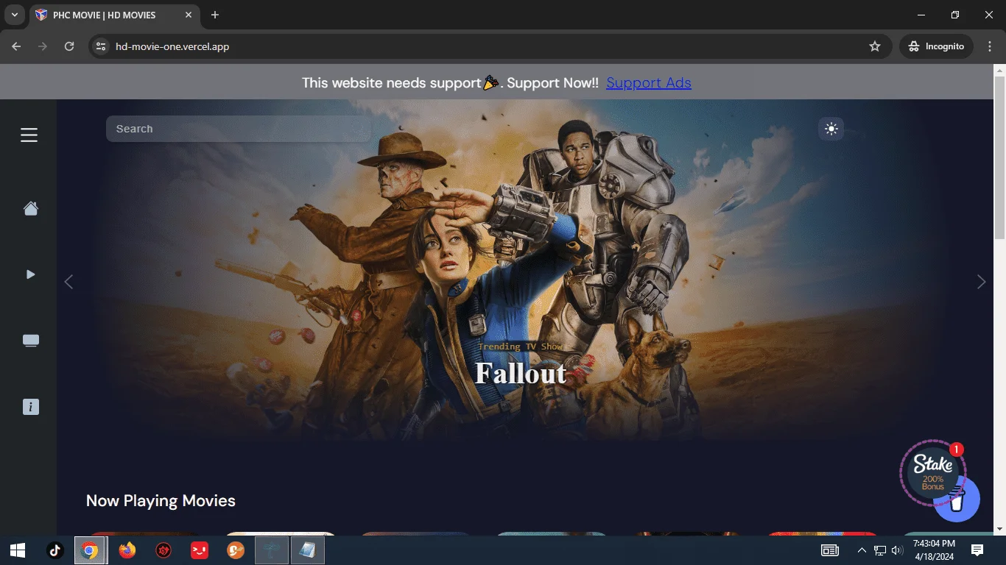Image resolution: width=1006 pixels, height=565 pixels.
Task: Click the Stake 200% Bonus ad badge
Action: point(932,472)
